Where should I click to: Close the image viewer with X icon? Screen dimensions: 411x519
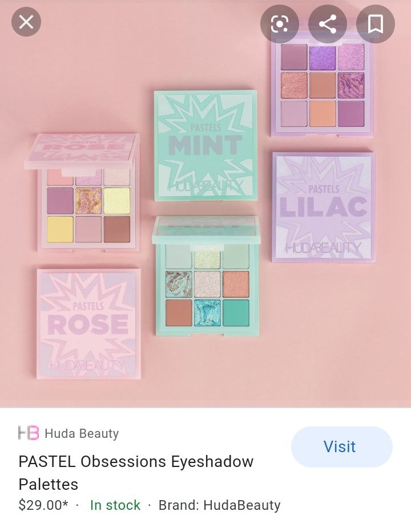[26, 22]
